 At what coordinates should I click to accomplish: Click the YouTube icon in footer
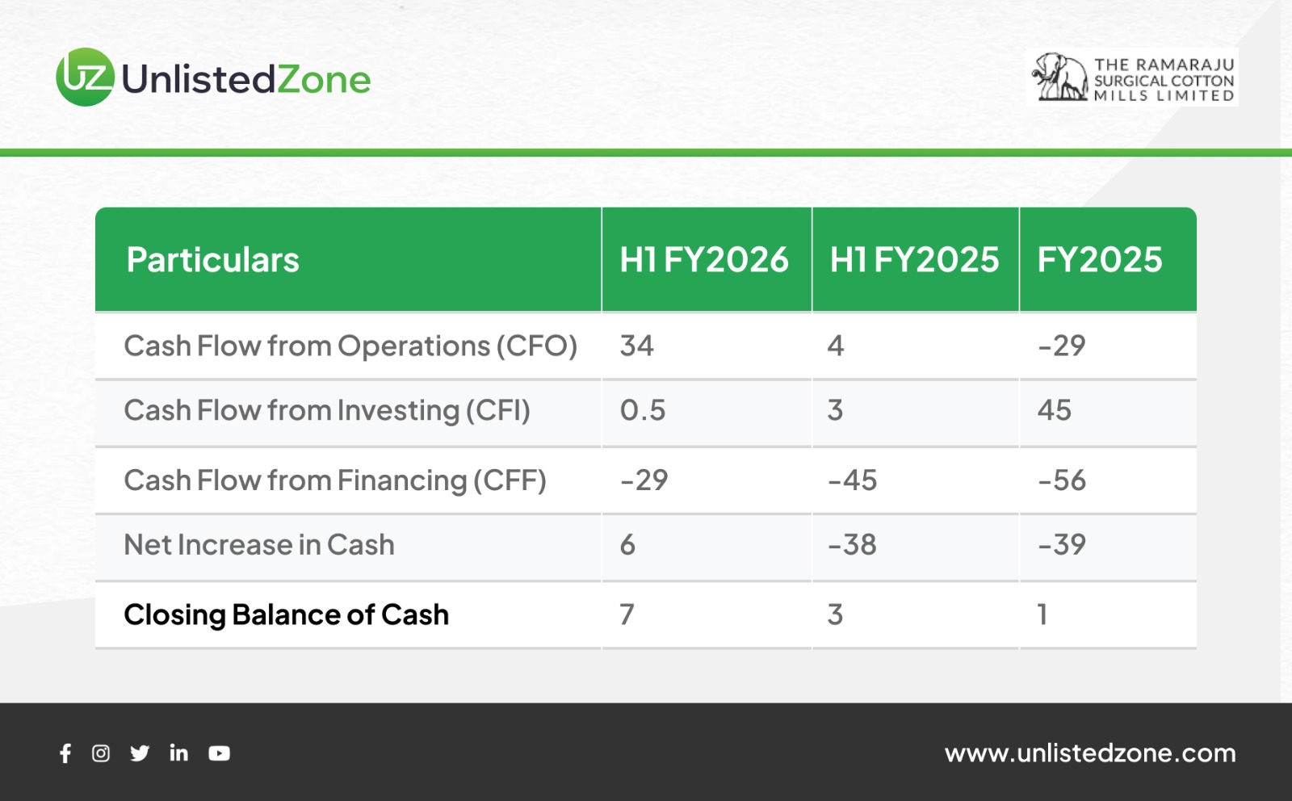pos(219,753)
